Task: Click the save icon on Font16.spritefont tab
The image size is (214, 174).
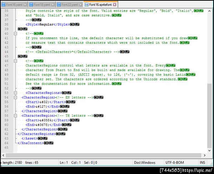Action: click(87, 5)
